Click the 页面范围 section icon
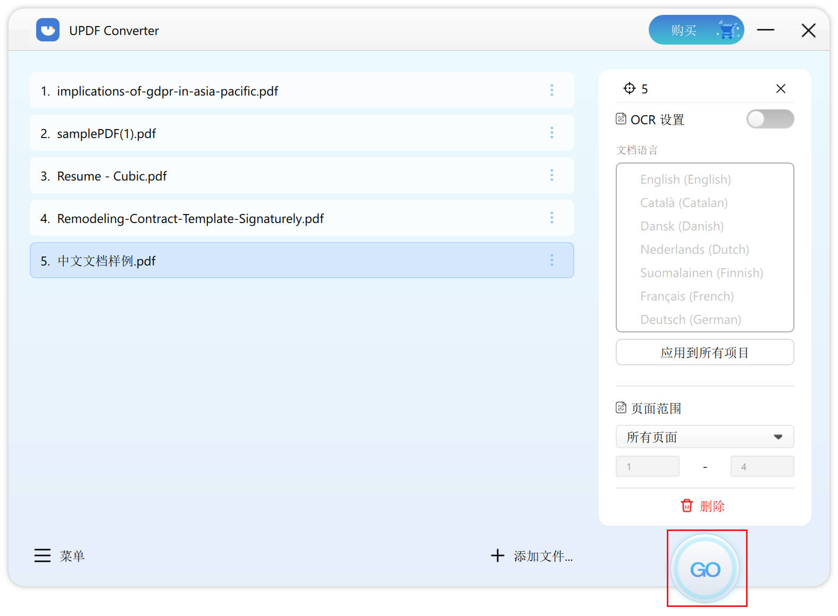 621,408
